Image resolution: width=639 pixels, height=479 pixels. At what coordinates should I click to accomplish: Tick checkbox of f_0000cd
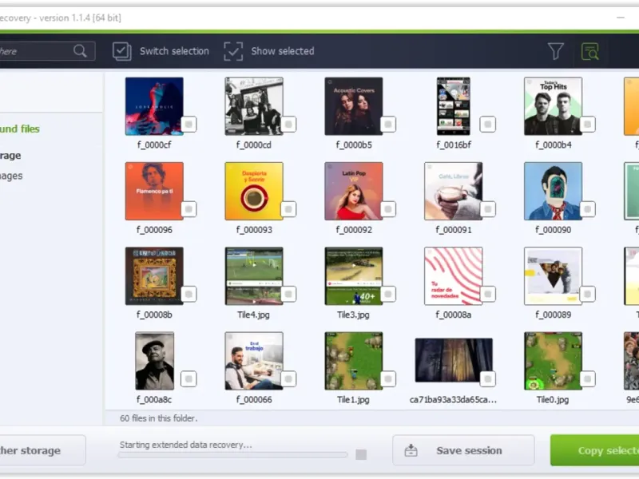[x=288, y=125]
